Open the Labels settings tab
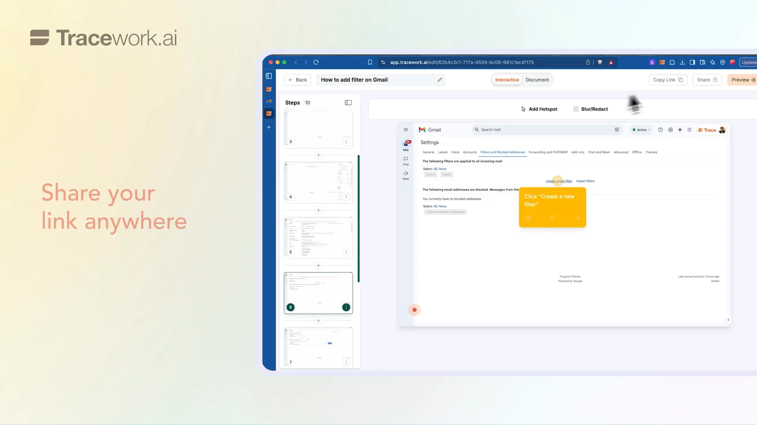 pos(443,152)
